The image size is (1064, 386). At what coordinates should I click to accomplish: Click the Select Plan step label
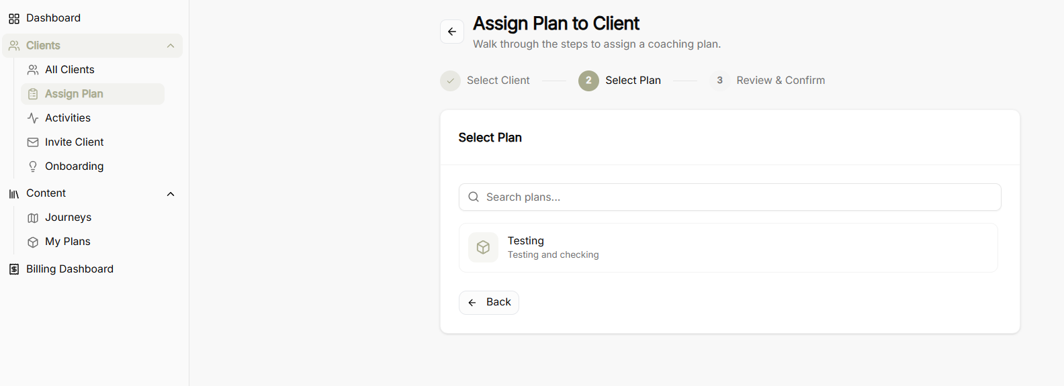[633, 81]
